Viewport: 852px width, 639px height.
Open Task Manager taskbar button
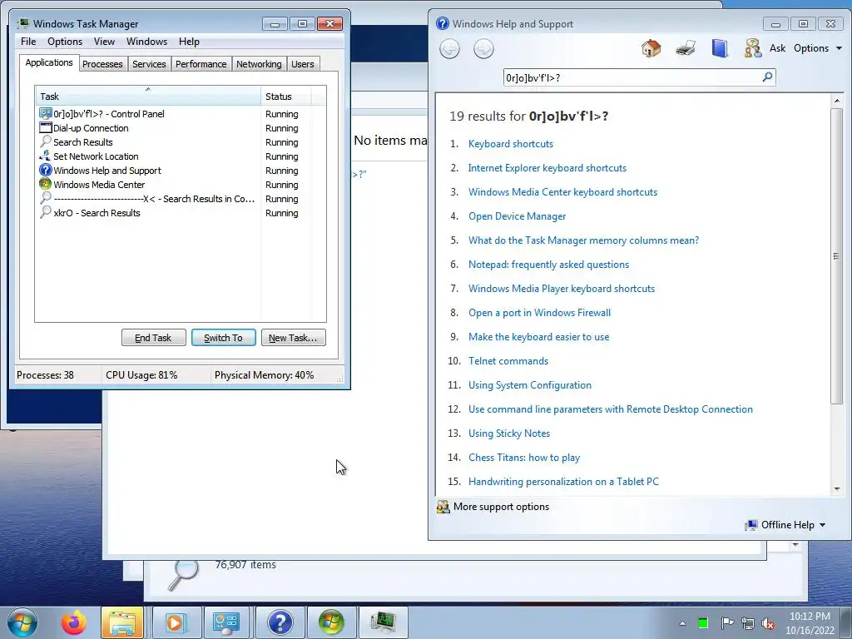pos(383,622)
